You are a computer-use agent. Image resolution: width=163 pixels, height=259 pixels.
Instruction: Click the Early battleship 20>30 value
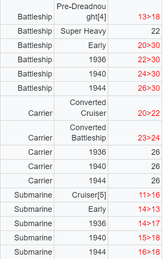click(149, 45)
